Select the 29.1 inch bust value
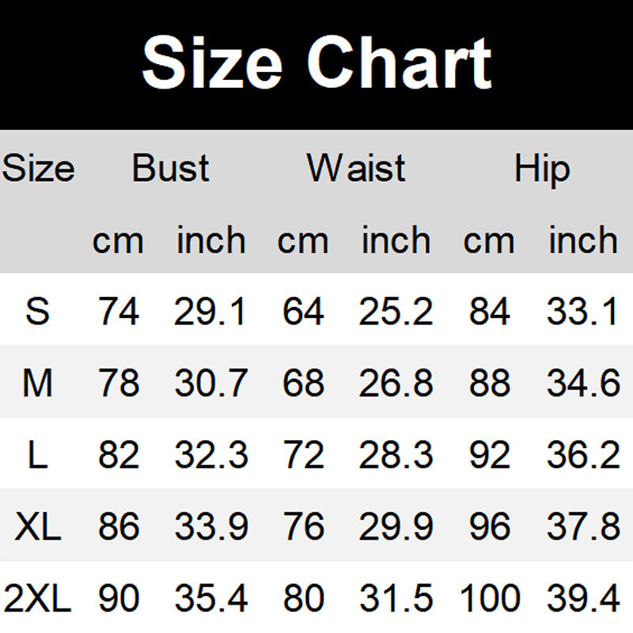Viewport: 633px width, 633px height. pos(210,311)
